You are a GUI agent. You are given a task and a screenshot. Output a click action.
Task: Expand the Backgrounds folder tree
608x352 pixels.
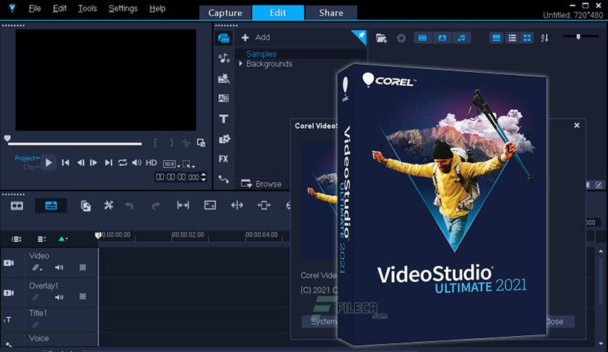tap(241, 64)
